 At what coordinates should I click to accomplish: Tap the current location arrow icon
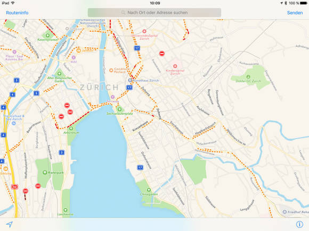click(9, 224)
